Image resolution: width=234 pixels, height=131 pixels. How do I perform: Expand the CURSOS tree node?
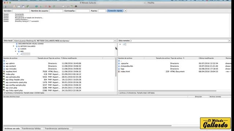15,49
